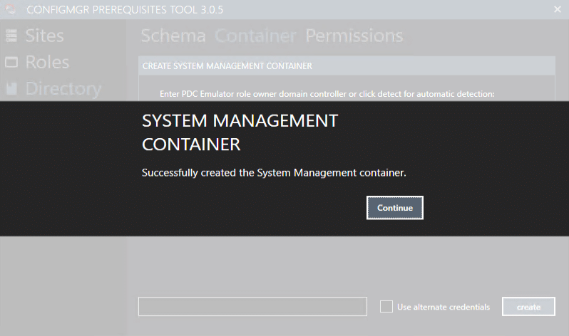This screenshot has width=569, height=336.
Task: Click the Directory book icon
Action: tap(11, 89)
